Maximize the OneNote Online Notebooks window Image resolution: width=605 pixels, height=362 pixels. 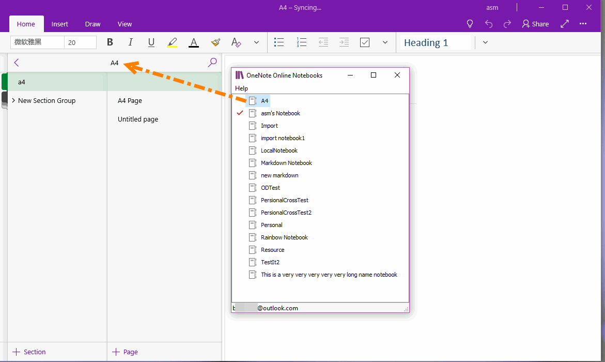pyautogui.click(x=374, y=75)
